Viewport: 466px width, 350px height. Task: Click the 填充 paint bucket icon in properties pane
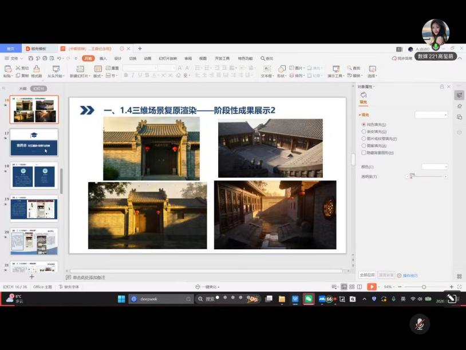tap(364, 95)
